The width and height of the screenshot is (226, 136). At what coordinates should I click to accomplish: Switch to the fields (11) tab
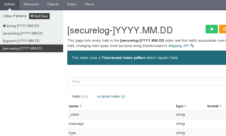tap(80, 97)
